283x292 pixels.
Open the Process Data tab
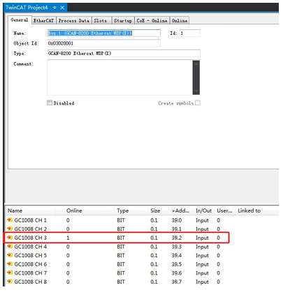pos(74,21)
